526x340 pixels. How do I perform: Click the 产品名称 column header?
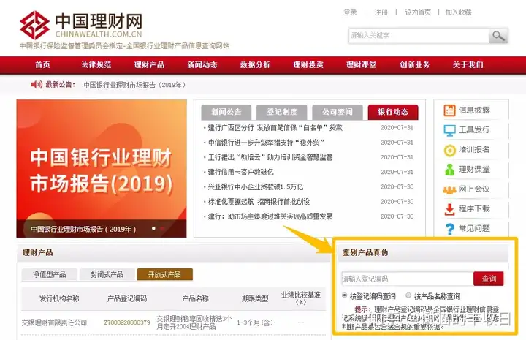195,298
